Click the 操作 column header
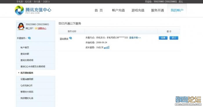The image size is (203, 107). coord(169,31)
